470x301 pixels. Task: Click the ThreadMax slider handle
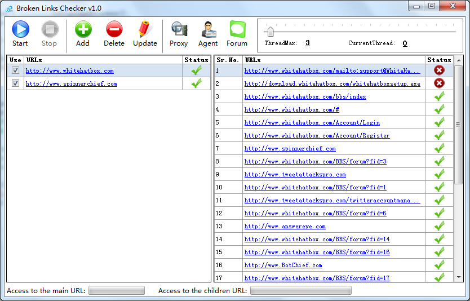(271, 31)
